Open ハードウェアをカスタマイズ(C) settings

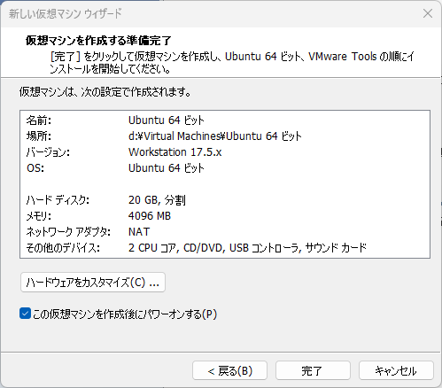tap(93, 283)
